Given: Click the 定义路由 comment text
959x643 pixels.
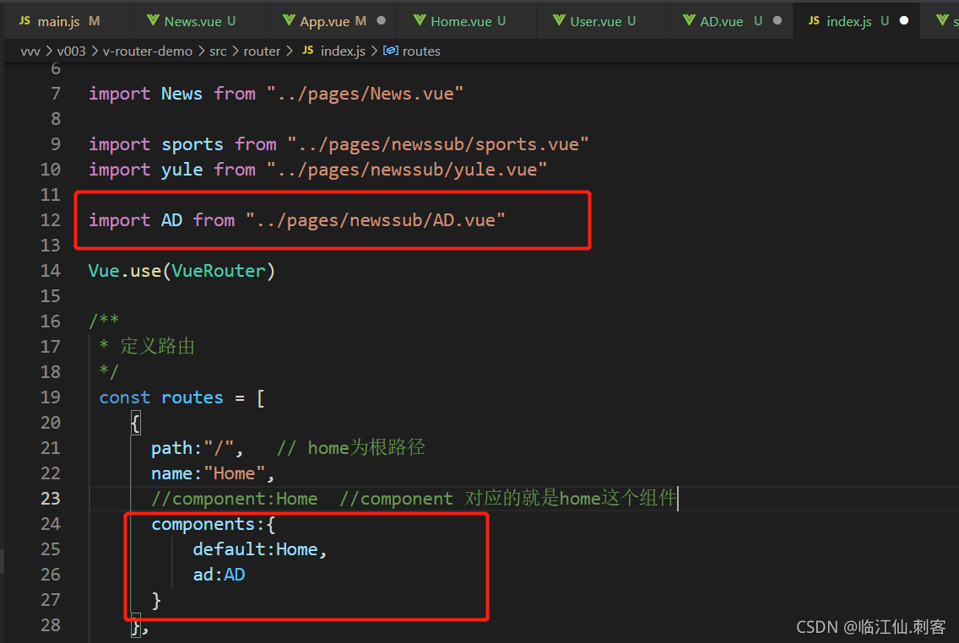Looking at the screenshot, I should point(158,347).
